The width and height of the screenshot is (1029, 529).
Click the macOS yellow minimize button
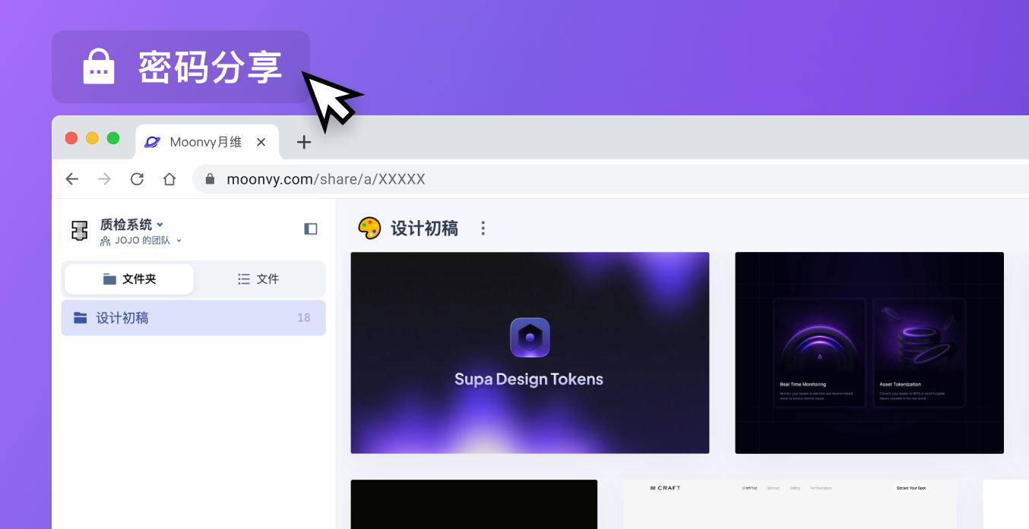93,138
